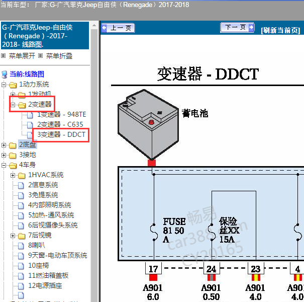Click the sidebar vertical scrollbar track
The height and width of the screenshot is (302, 304).
[94, 166]
